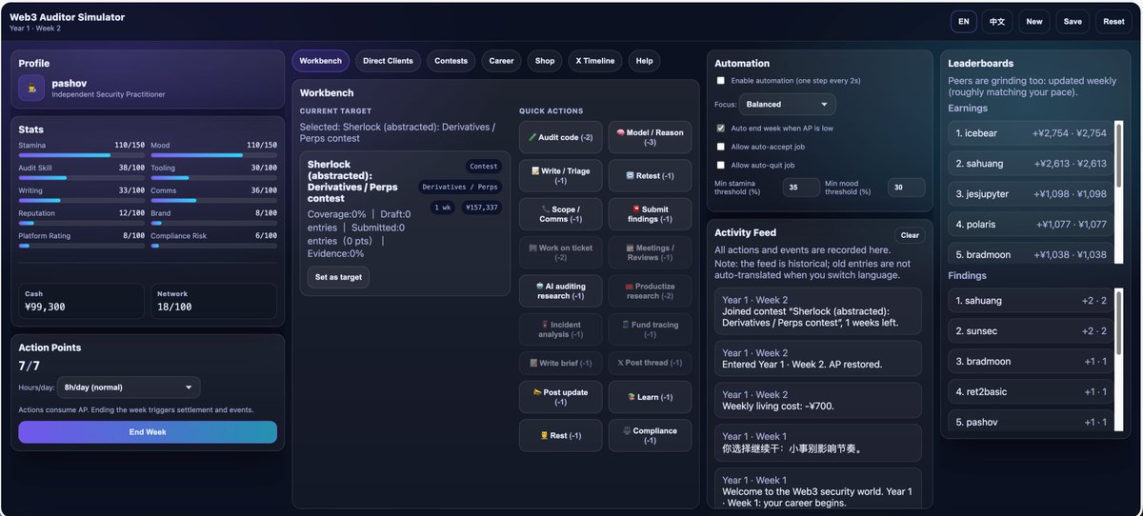Click the Stamina progress bar

81,154
